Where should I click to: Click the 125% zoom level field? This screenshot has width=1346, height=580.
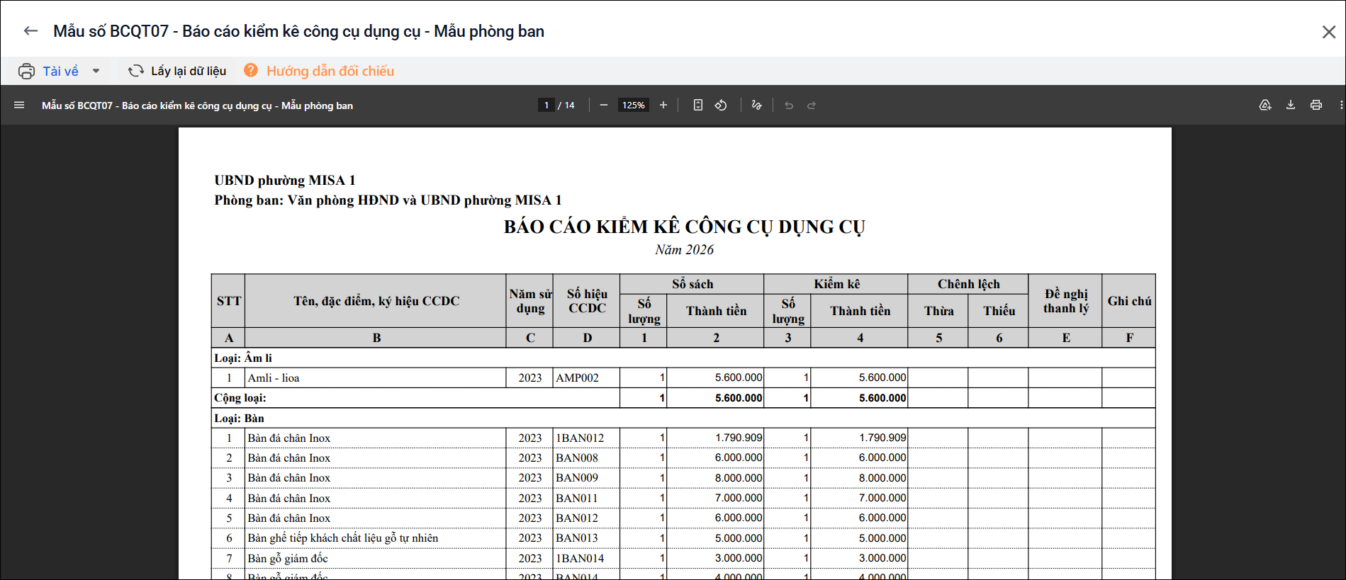point(634,105)
